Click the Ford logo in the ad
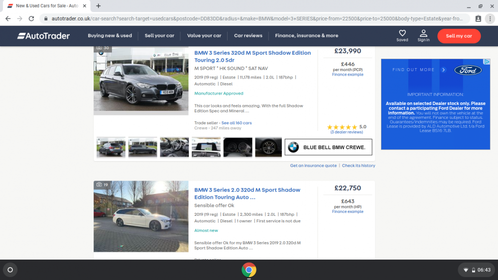This screenshot has height=280, width=498. point(468,70)
